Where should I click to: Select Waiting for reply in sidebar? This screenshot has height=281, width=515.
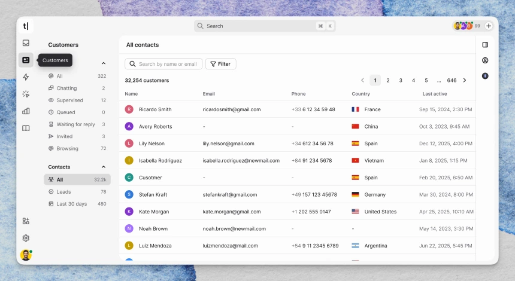coord(77,124)
